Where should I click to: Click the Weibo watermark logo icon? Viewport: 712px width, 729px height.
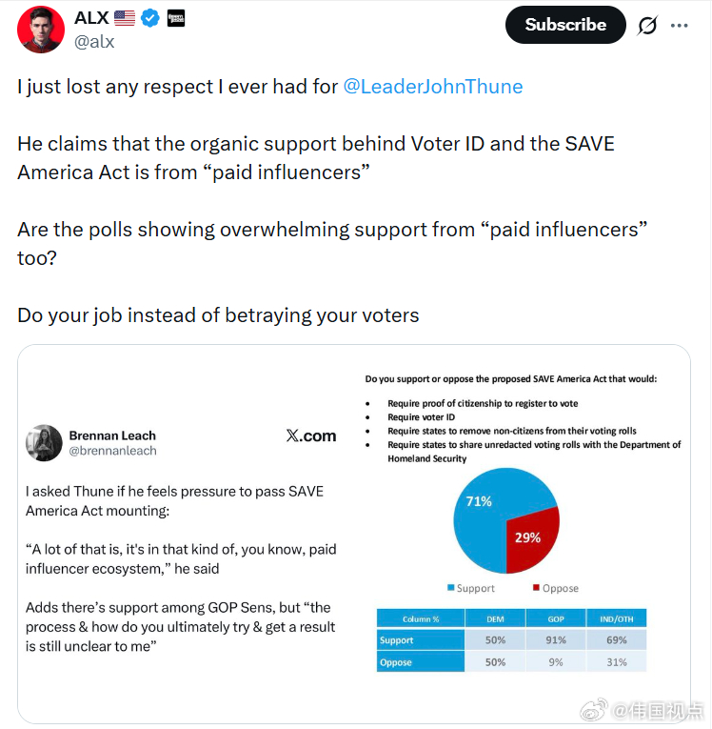click(593, 709)
